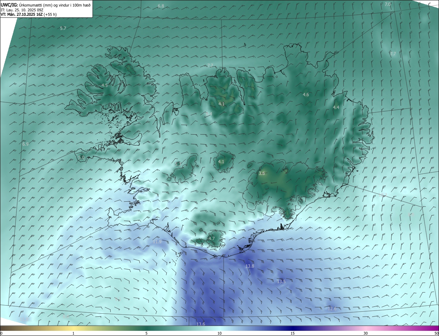Click the VT valid time line
Screen dimensions: 439x336
click(29, 14)
